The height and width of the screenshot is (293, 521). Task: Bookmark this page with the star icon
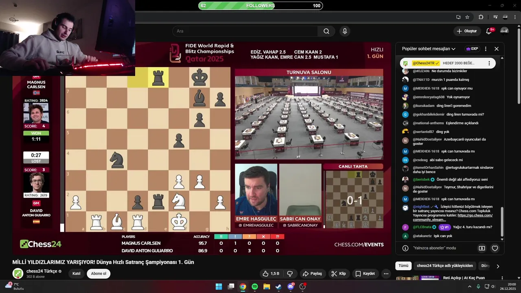click(x=467, y=17)
